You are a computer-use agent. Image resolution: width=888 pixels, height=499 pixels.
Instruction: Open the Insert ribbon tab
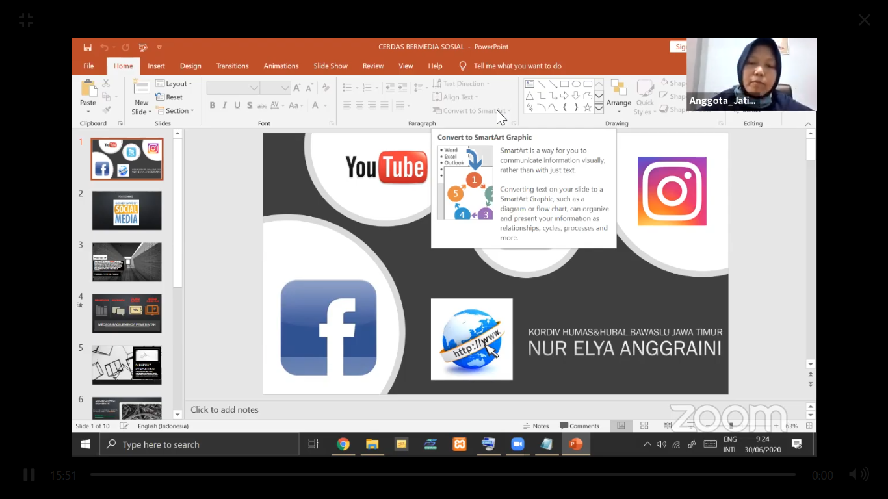[x=156, y=66]
